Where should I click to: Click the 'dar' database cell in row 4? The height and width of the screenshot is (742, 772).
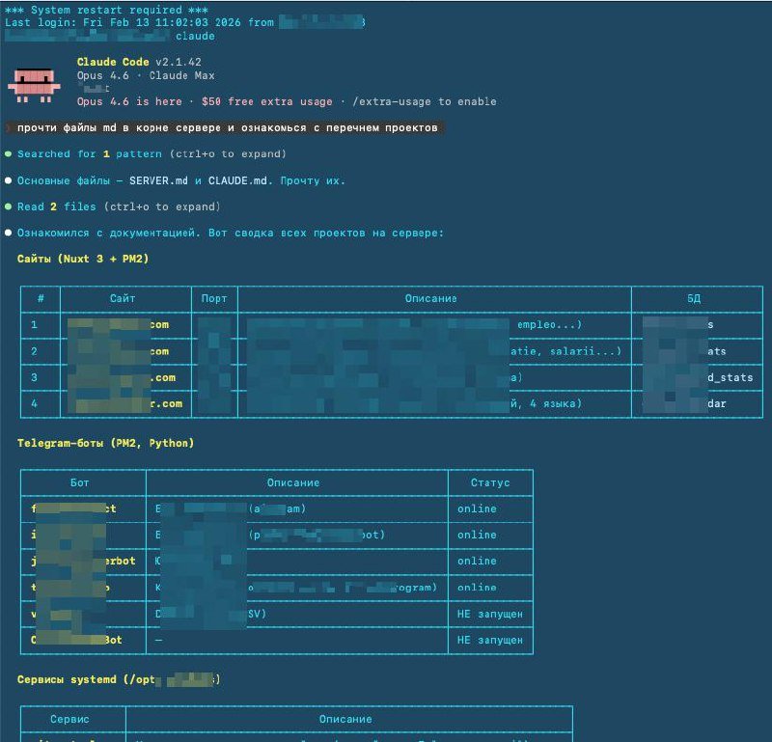[717, 403]
